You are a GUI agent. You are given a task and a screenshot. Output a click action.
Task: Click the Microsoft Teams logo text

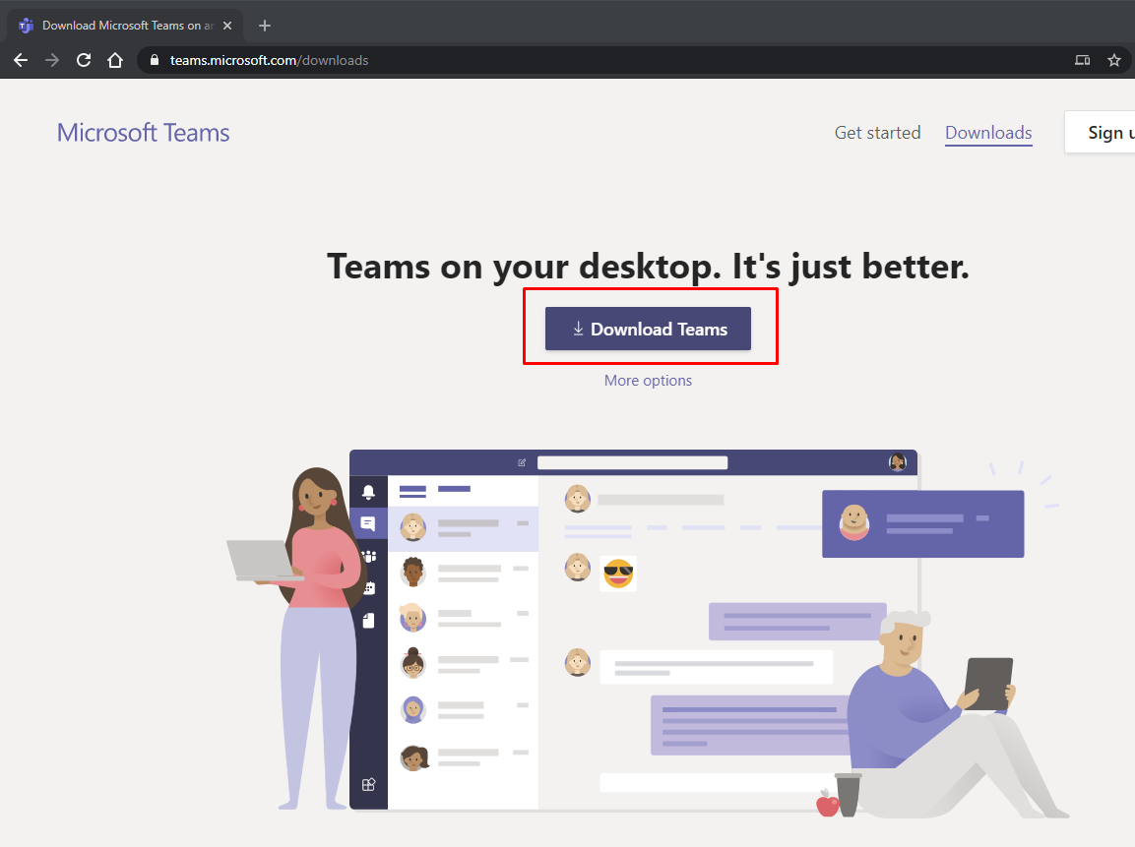(144, 133)
